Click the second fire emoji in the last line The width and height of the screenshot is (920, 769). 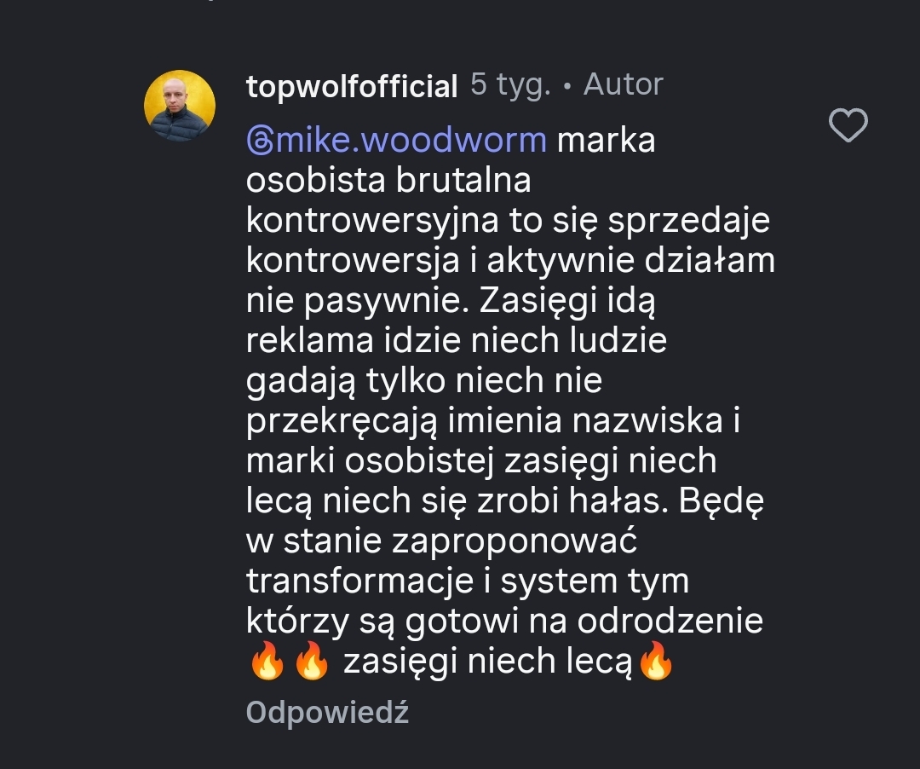click(311, 662)
